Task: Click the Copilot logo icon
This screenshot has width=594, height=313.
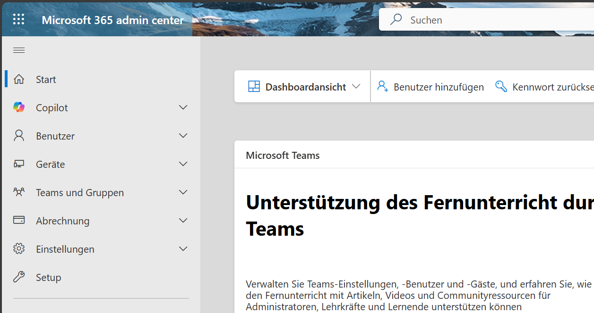Action: click(x=19, y=107)
